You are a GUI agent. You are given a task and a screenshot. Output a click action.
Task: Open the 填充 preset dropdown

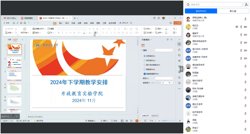coord(164,50)
